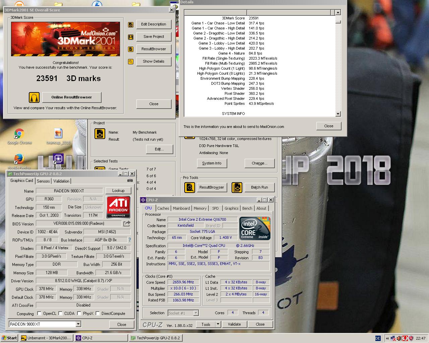Image resolution: width=429 pixels, height=343 pixels.
Task: Close the Details dialog with Close button
Action: pyautogui.click(x=328, y=126)
